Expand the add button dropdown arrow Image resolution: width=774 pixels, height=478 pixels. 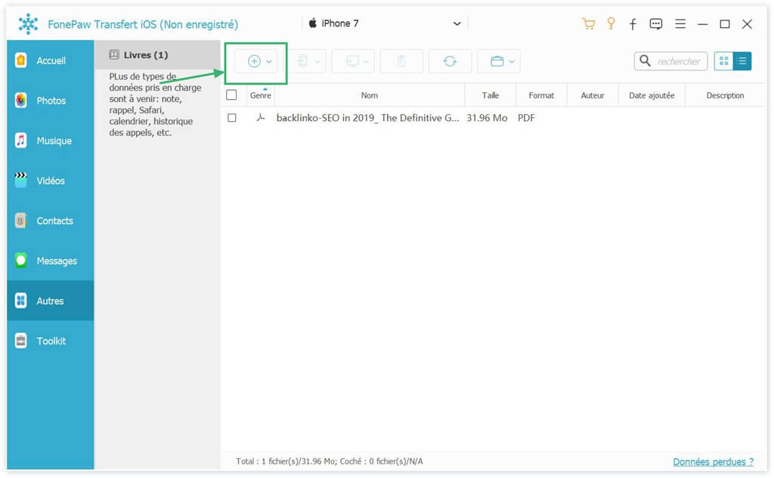pyautogui.click(x=269, y=62)
